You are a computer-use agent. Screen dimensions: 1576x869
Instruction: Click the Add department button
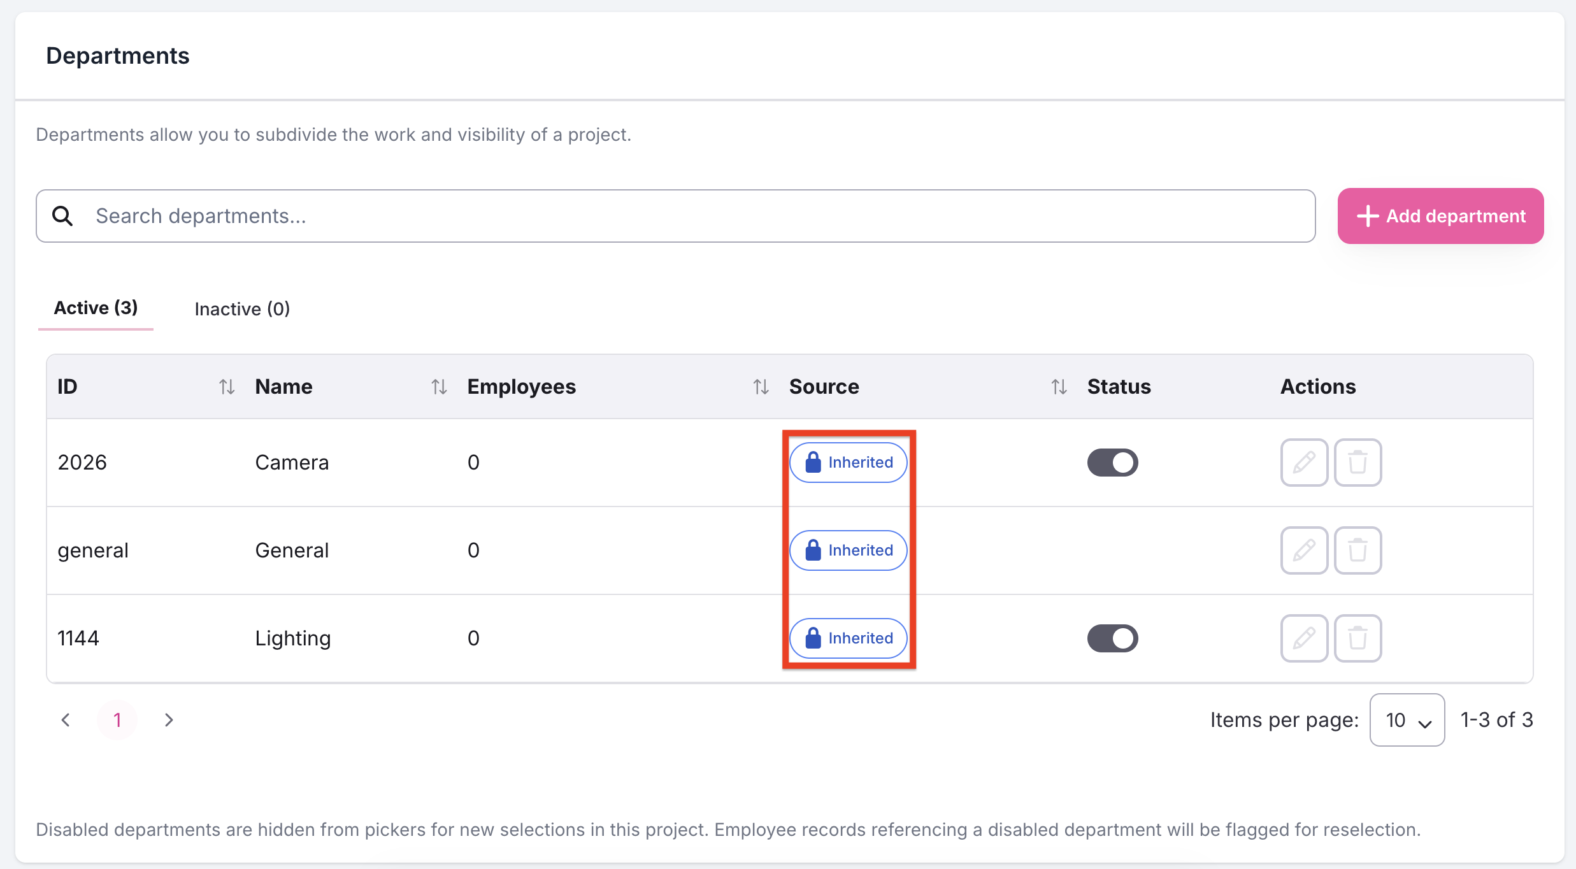(1440, 216)
